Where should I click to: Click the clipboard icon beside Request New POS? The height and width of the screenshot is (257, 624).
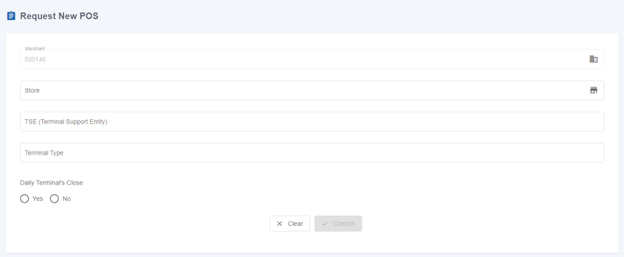pyautogui.click(x=11, y=16)
